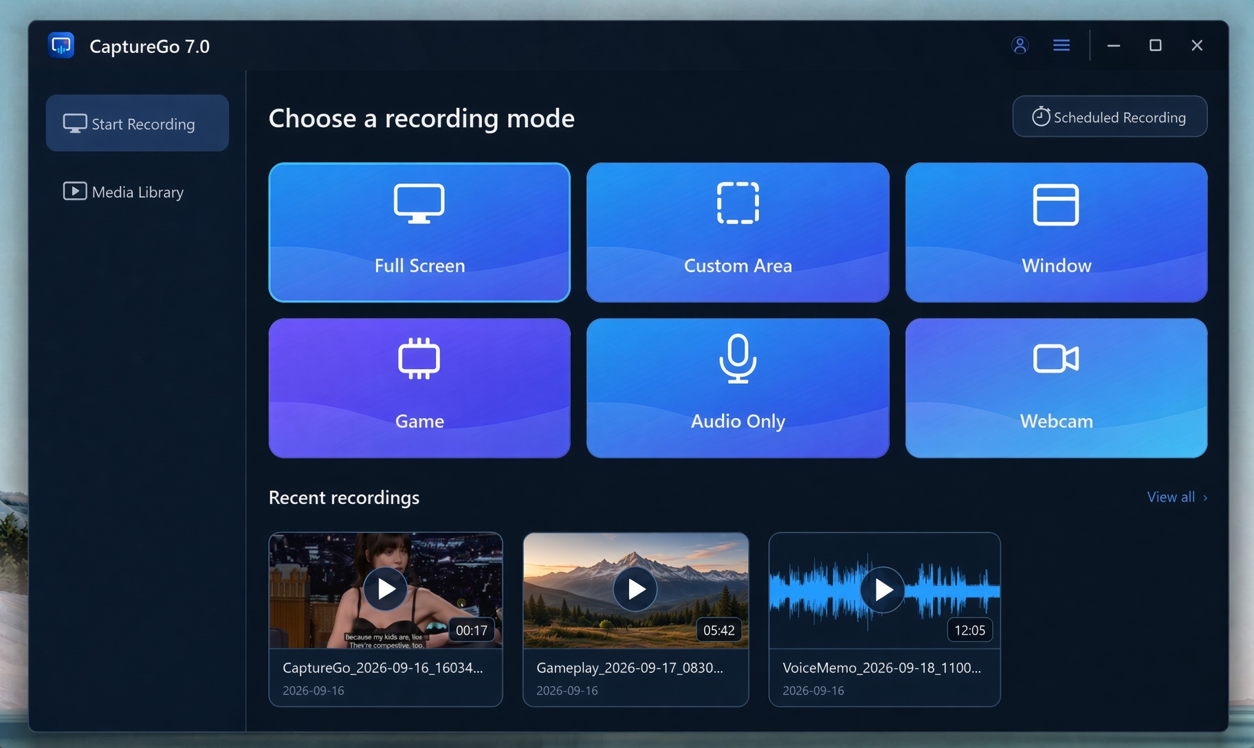Viewport: 1254px width, 748px height.
Task: Play the CaptureGo_2026-09-16 recording
Action: coord(385,589)
